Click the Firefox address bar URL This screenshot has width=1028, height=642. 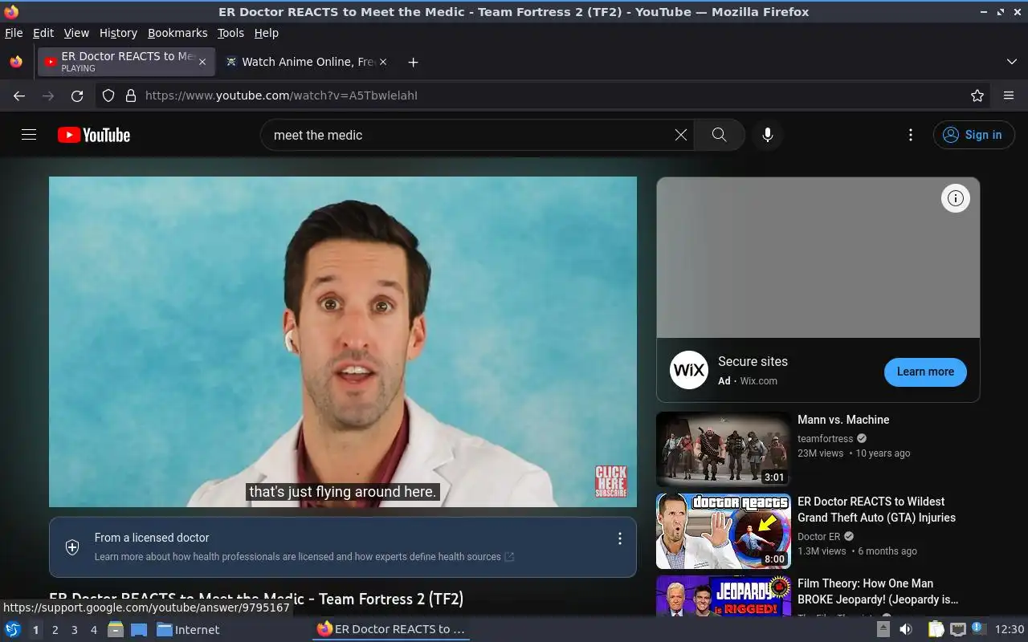pos(281,95)
